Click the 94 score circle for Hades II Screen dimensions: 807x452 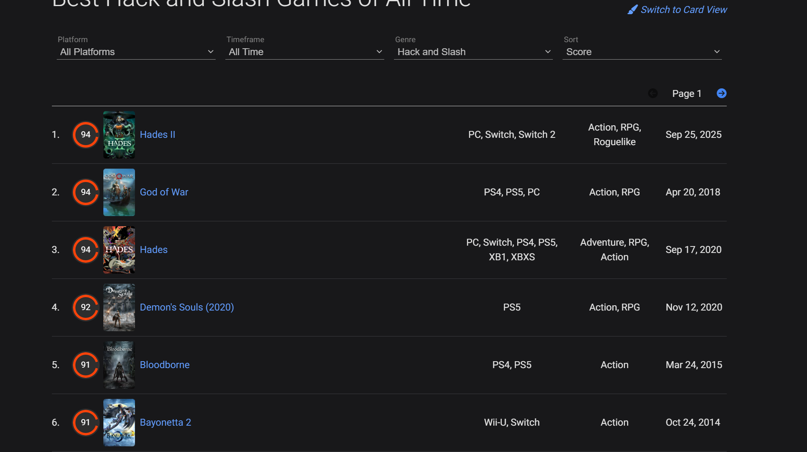[86, 135]
